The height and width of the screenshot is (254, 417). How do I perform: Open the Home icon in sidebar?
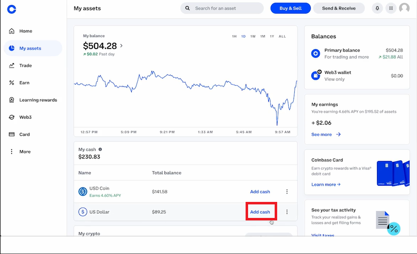pos(12,31)
